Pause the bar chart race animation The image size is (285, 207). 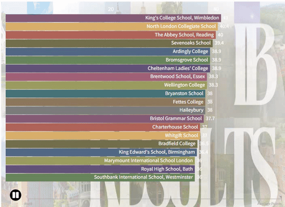[16, 195]
